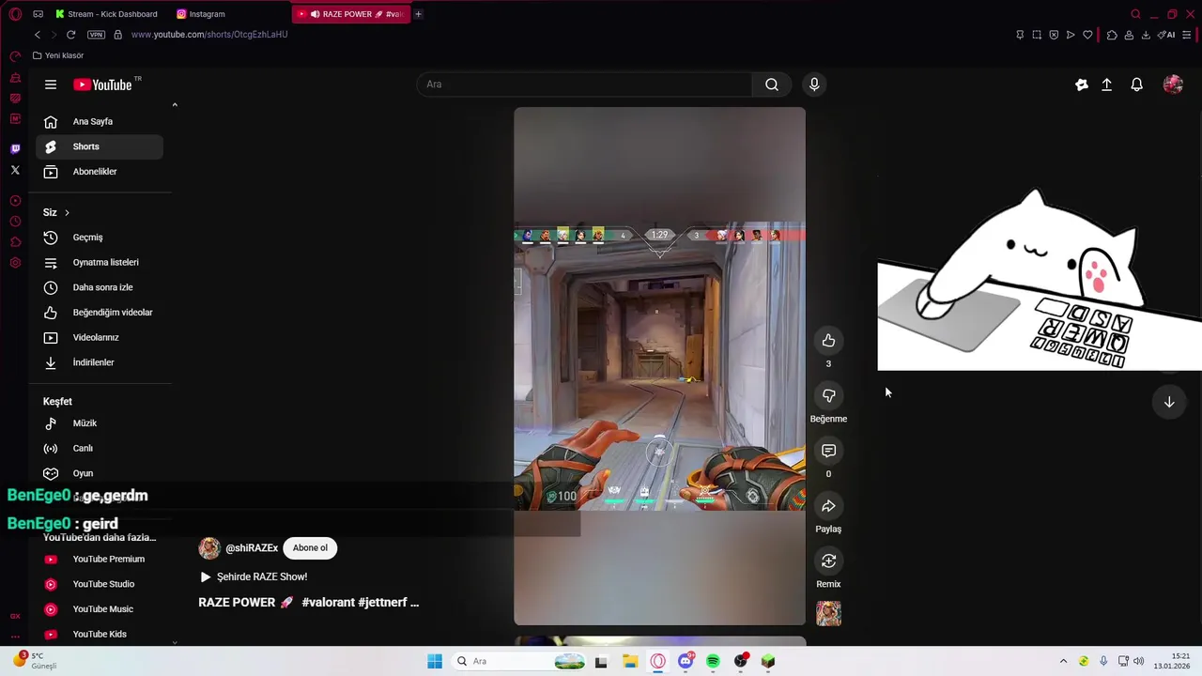The width and height of the screenshot is (1202, 676).
Task: Open YouTube notifications bell
Action: 1136,84
